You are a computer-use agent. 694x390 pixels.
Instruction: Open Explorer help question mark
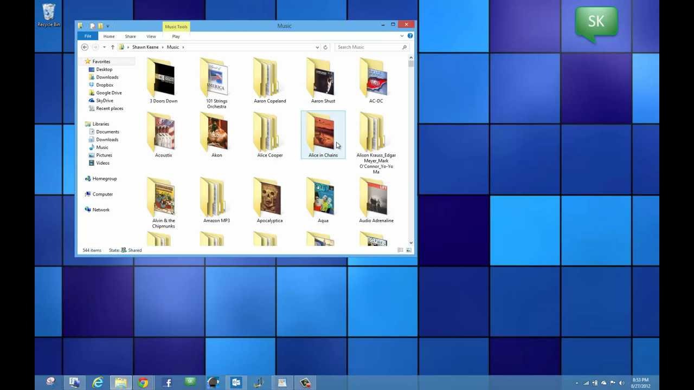point(410,36)
